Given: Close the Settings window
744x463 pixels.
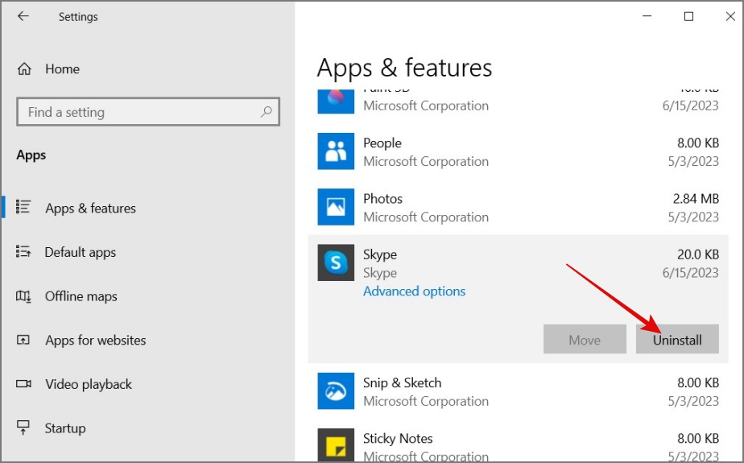Looking at the screenshot, I should pyautogui.click(x=730, y=16).
